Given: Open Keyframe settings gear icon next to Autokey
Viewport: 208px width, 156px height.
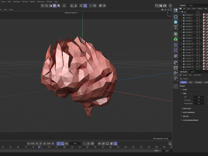Looking at the screenshot, I should coord(92,143).
